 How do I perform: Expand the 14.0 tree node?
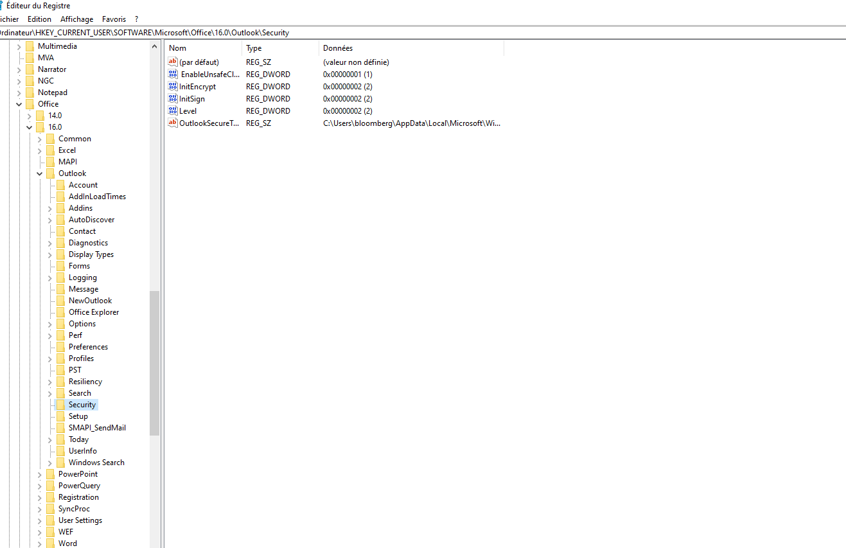(x=29, y=116)
